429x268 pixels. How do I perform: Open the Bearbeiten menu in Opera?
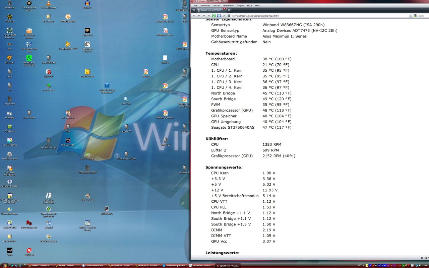[205, 5]
